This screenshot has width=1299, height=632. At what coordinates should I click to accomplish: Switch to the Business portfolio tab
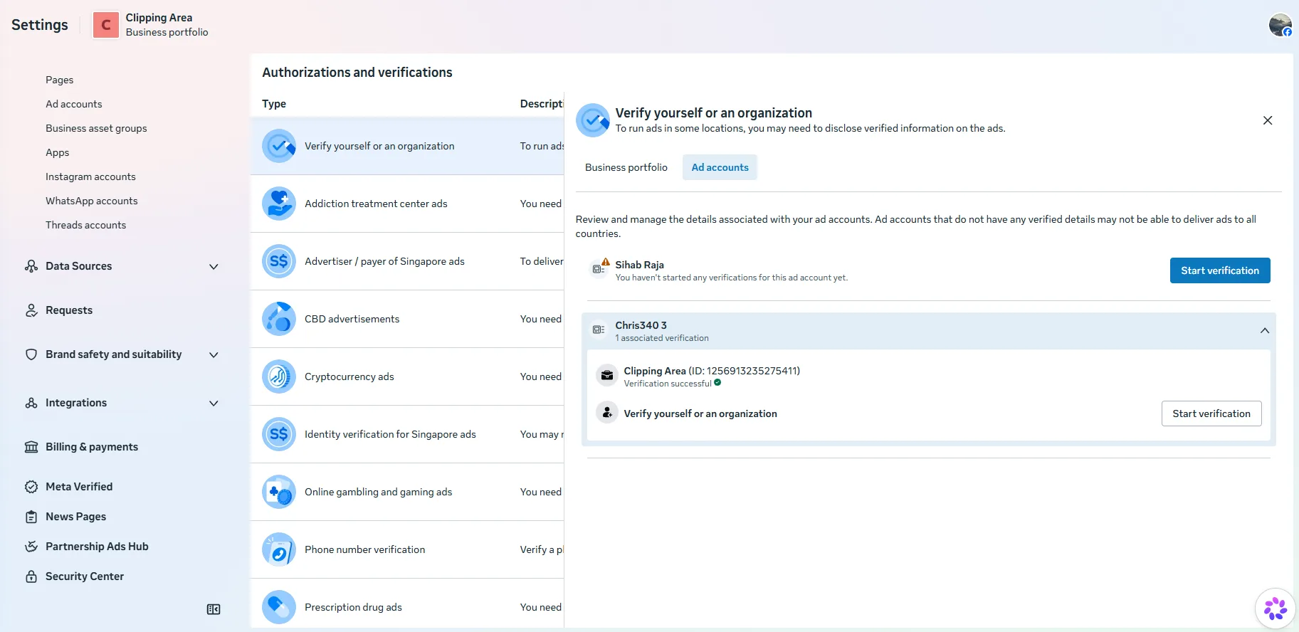click(x=626, y=167)
